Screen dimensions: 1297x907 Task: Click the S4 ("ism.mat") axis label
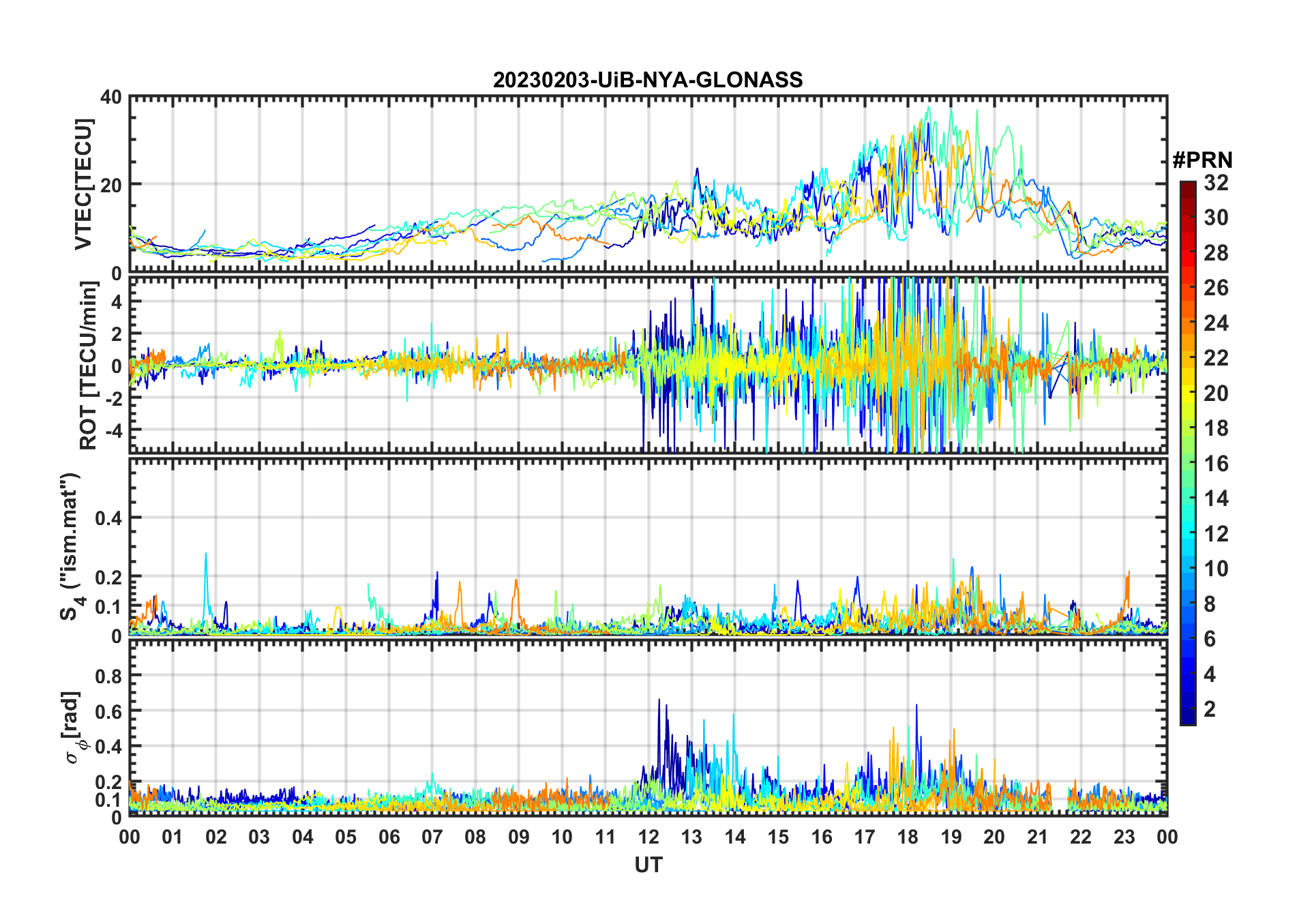click(72, 546)
